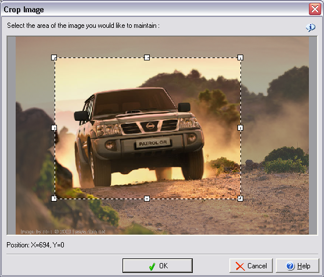Screen dimensions: 324x277
Task: Click the green checkmark on OK
Action: point(152,266)
